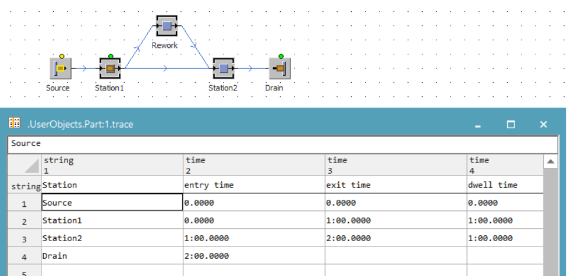Select the 'time 4' column header
567x276 pixels.
504,165
